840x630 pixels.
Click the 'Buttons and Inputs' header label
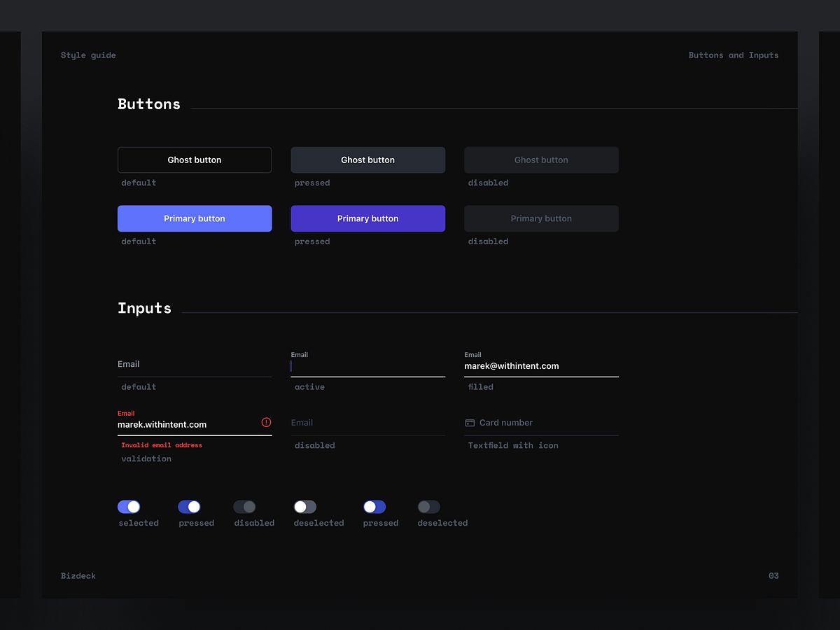734,55
